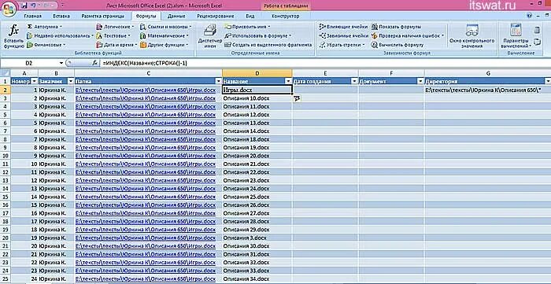
Task: Select column E header
Action: tap(325, 73)
